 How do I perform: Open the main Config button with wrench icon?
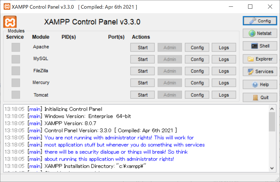[x=260, y=21]
